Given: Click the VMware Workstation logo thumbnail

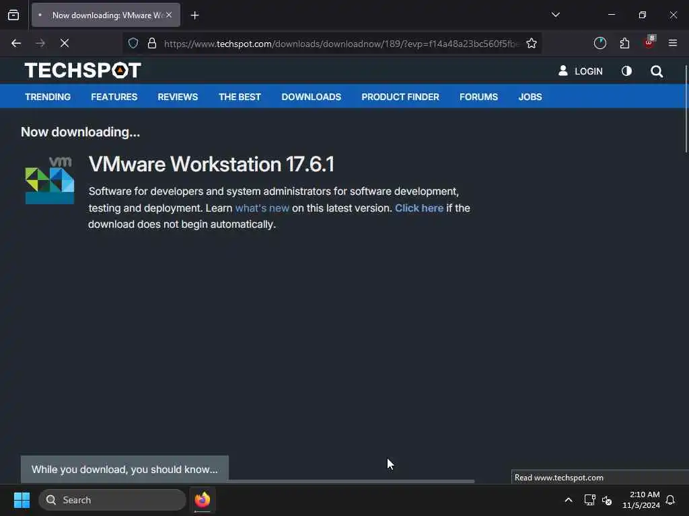Looking at the screenshot, I should tap(50, 180).
